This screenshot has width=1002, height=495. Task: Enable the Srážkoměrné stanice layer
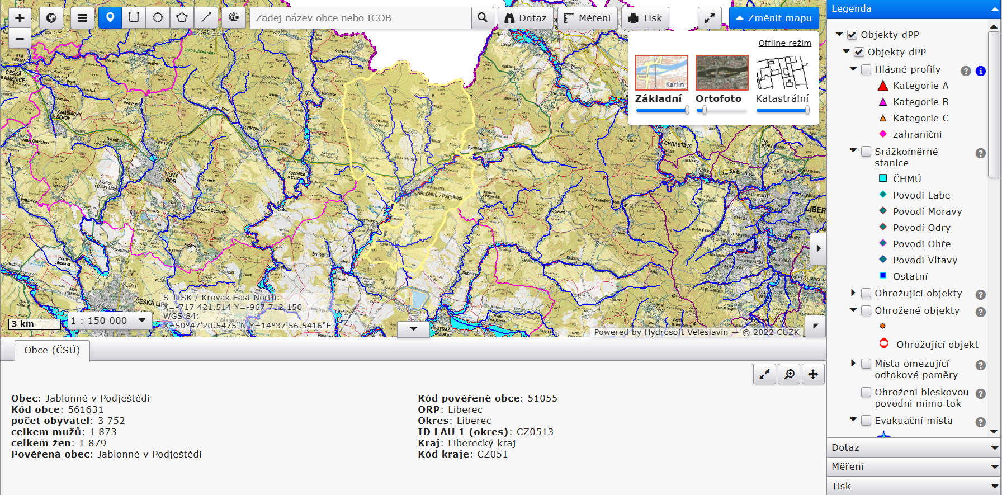pyautogui.click(x=866, y=152)
